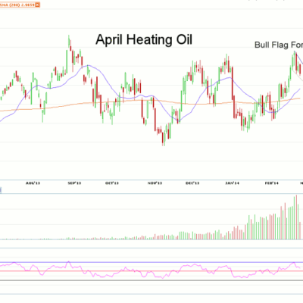Click the OCT'13 date axis label
Image resolution: width=303 pixels, height=303 pixels.
click(112, 183)
